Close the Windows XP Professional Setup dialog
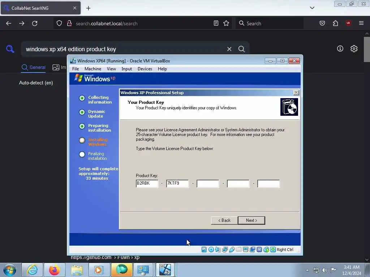 click(296, 93)
